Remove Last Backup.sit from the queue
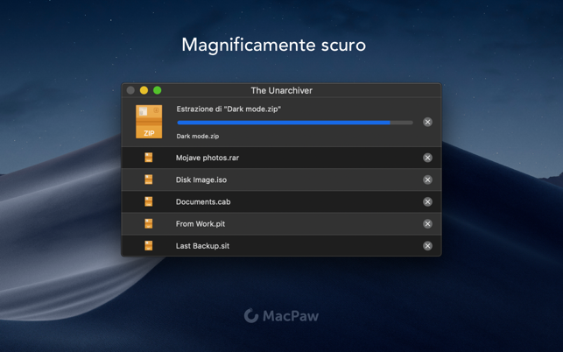563x352 pixels. [x=427, y=246]
